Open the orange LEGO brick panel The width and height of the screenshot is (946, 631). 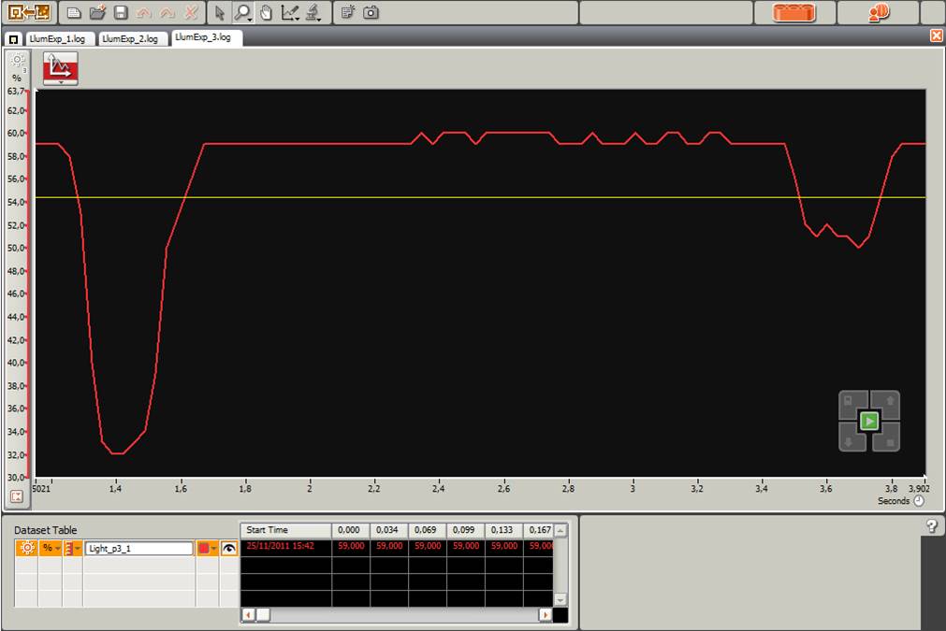point(794,12)
